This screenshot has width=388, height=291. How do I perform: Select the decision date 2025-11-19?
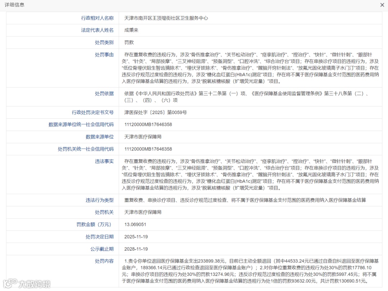tap(136, 237)
